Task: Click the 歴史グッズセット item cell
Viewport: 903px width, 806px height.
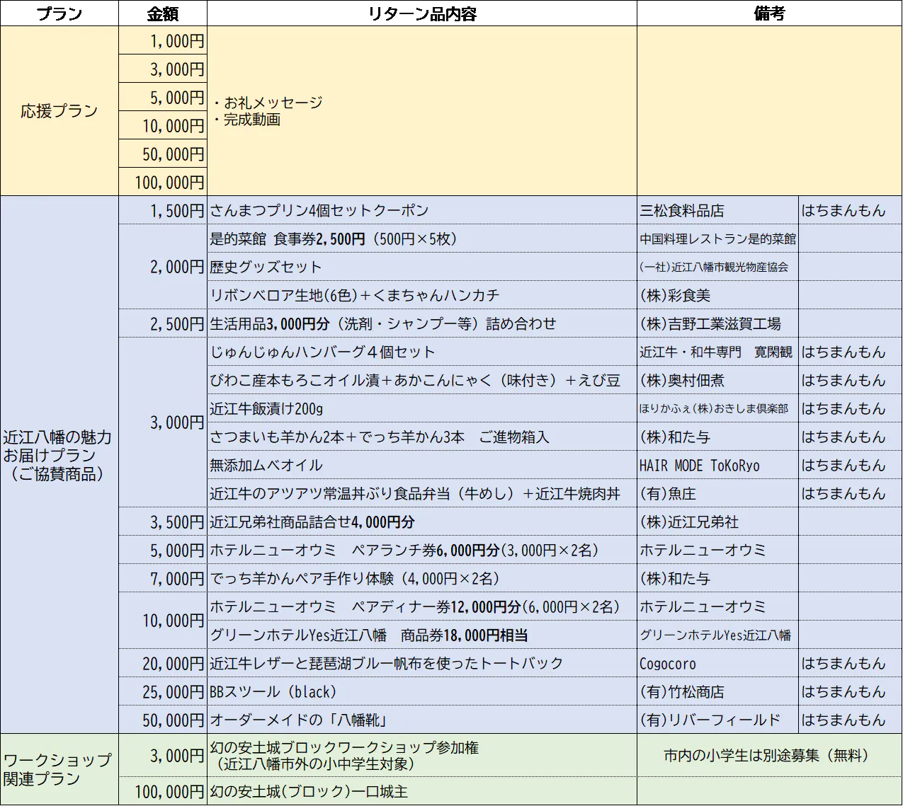Action: (x=422, y=267)
